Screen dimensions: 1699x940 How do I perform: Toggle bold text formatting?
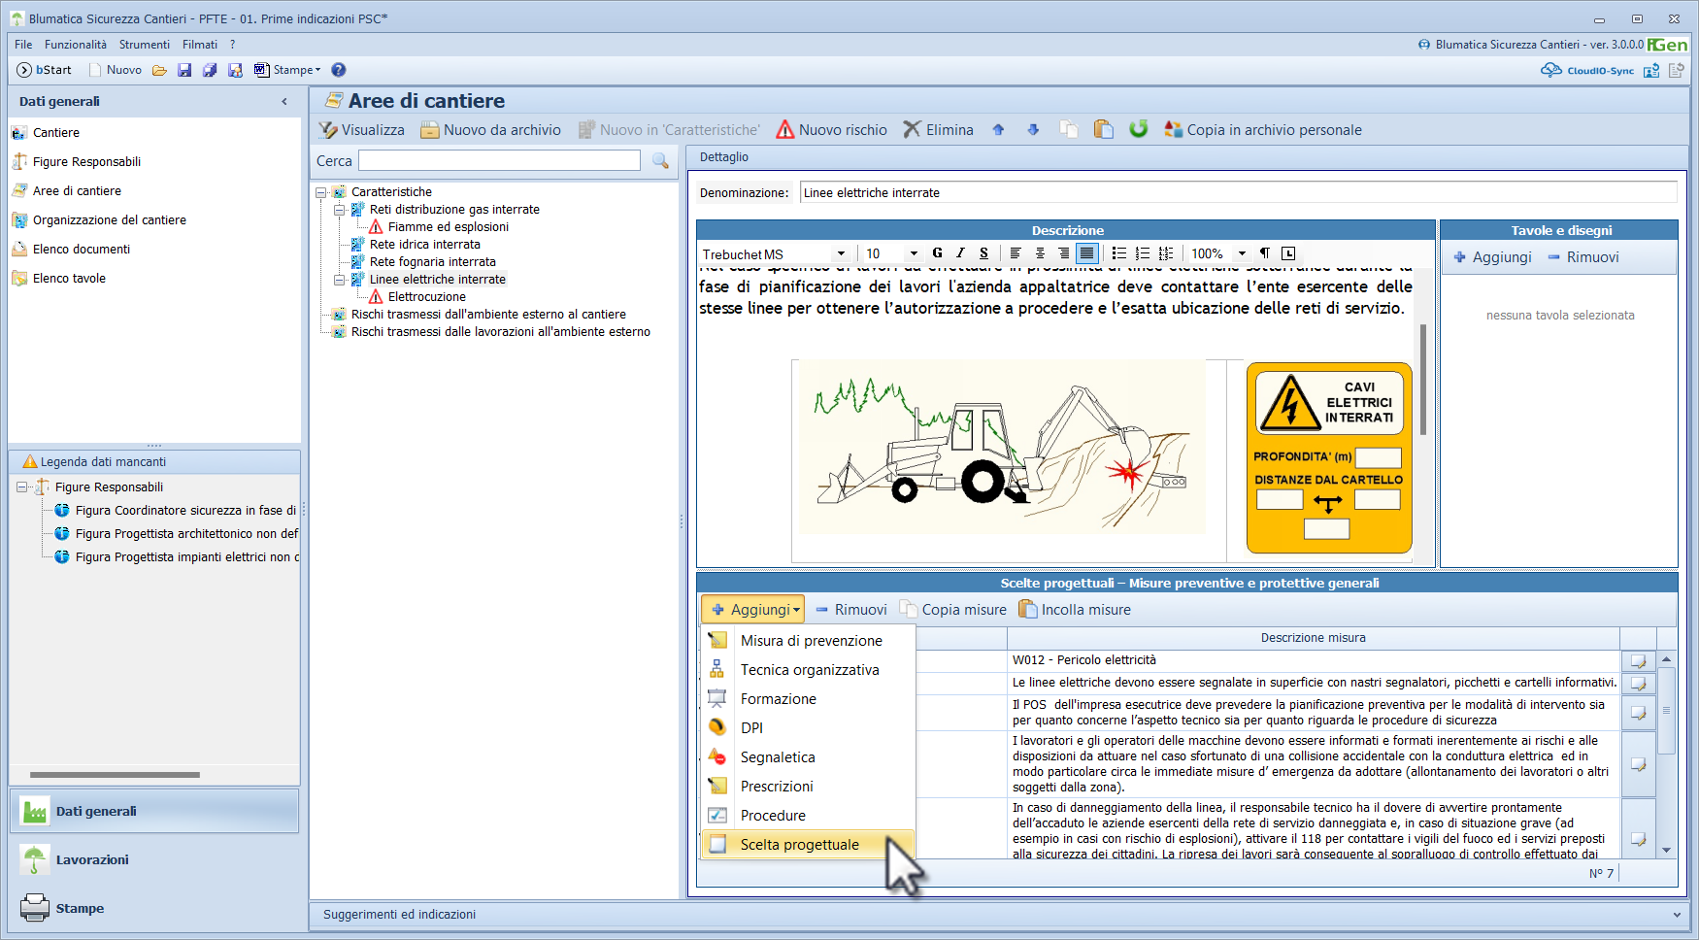937,253
